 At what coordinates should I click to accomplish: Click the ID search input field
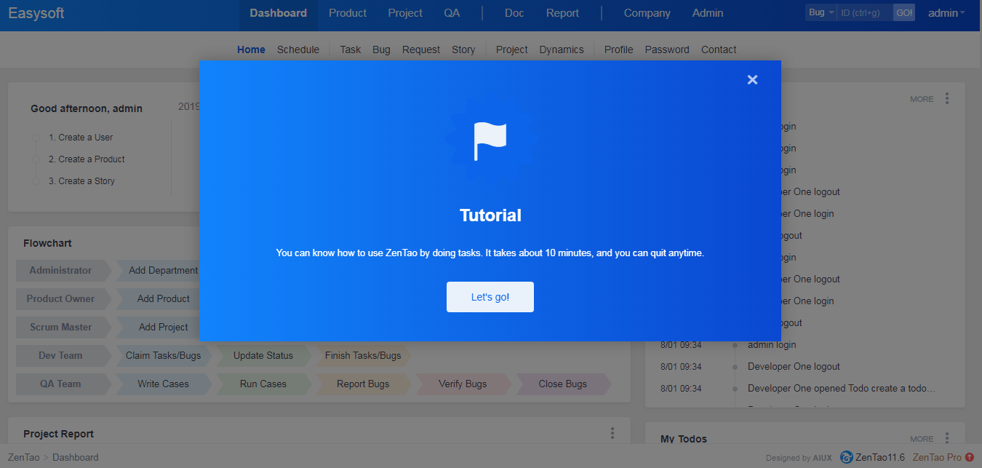(863, 13)
